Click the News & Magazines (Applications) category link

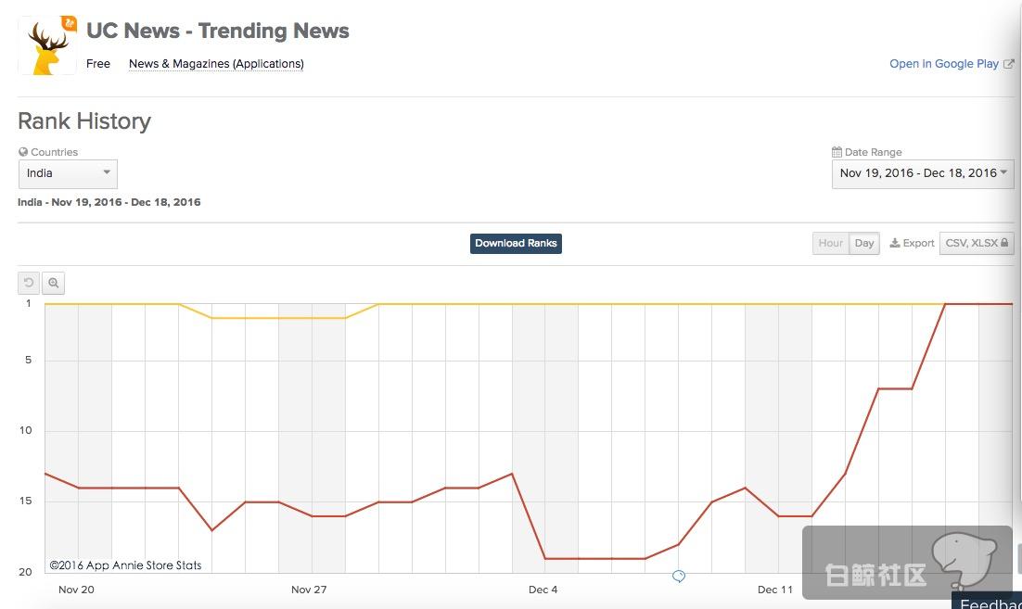(x=216, y=64)
